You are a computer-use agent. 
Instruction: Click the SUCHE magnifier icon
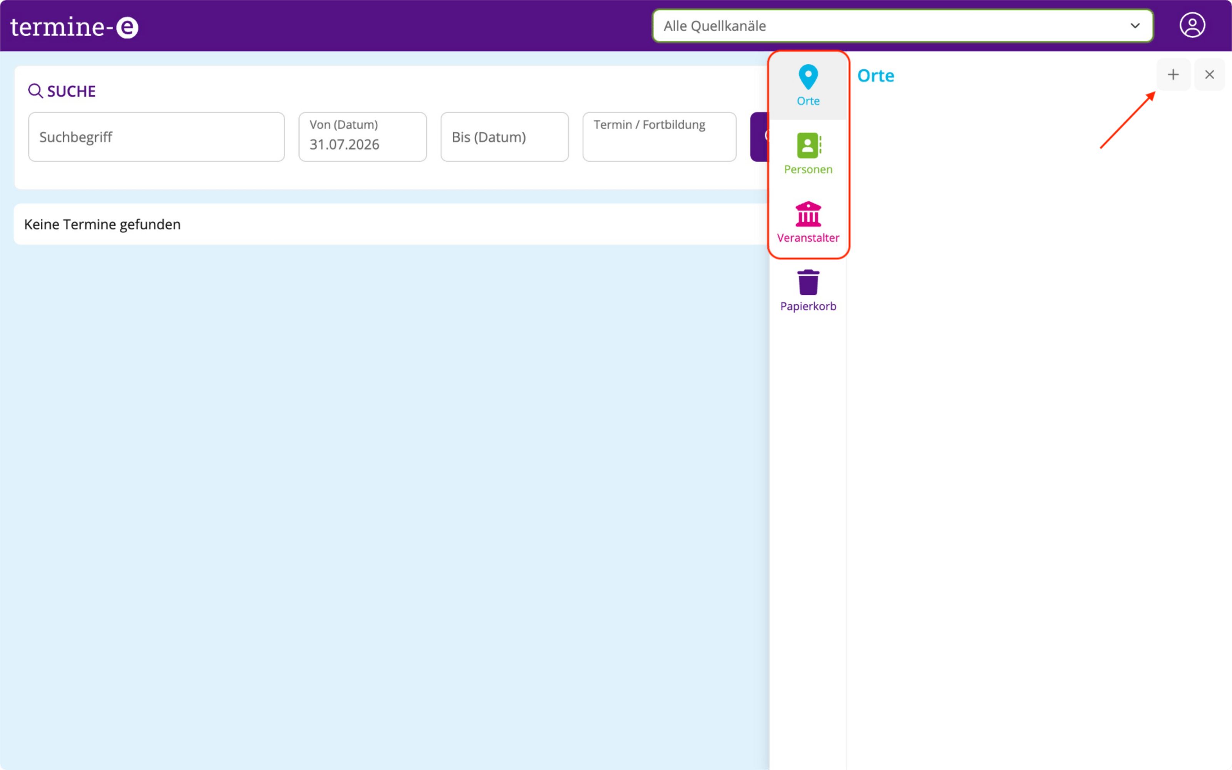click(x=35, y=91)
